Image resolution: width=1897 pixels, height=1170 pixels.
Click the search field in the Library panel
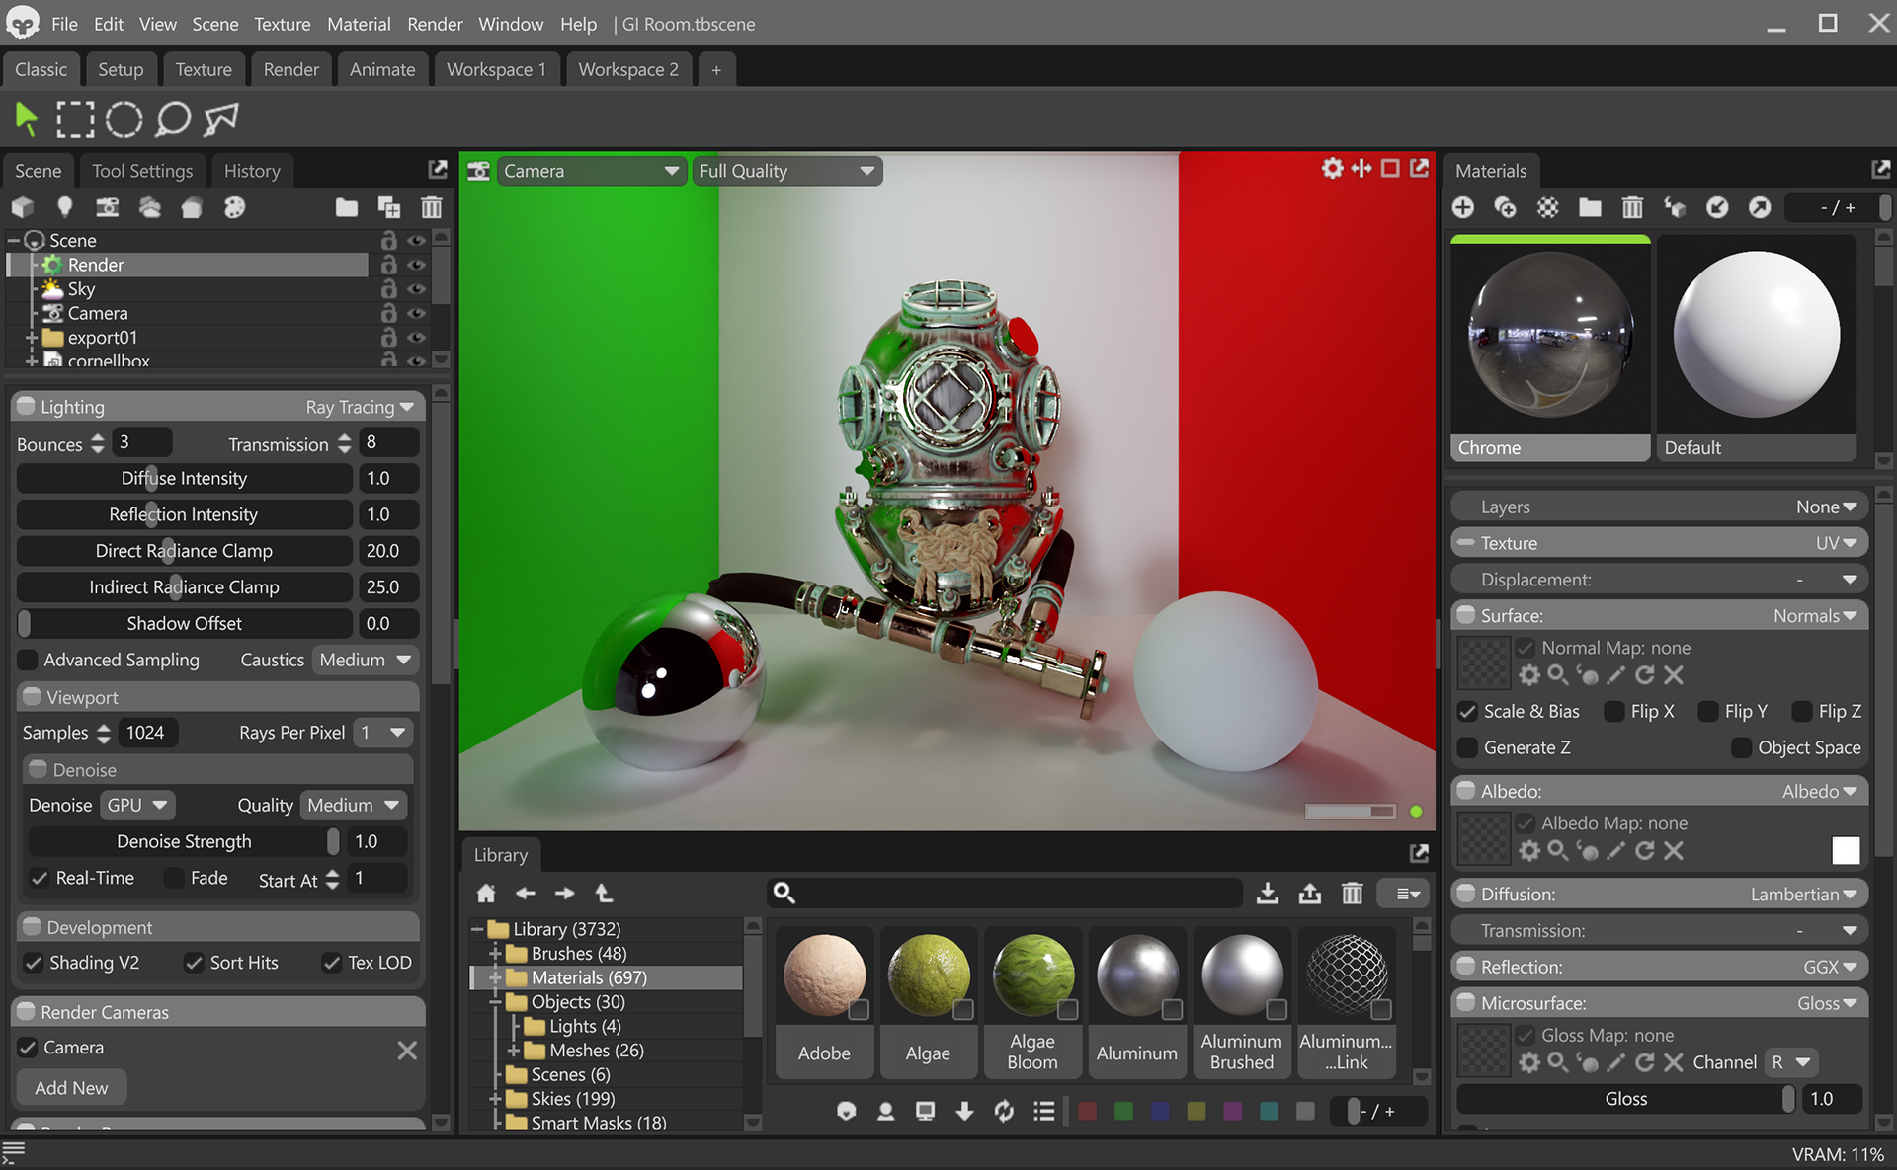tap(1003, 893)
